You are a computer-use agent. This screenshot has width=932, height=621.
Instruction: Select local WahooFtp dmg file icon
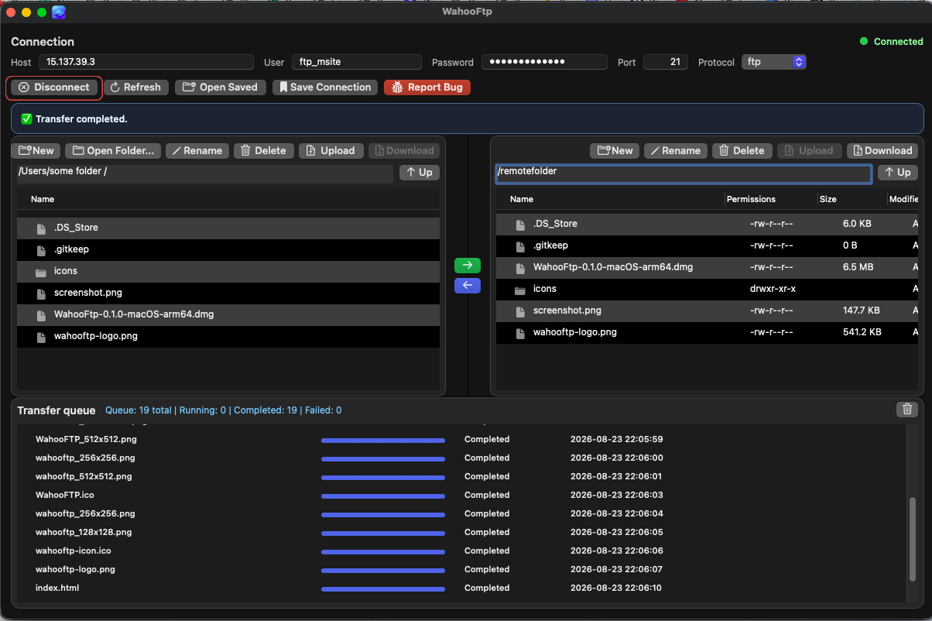pos(40,315)
